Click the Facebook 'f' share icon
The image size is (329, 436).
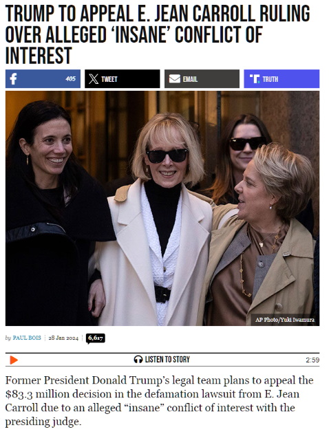pos(13,79)
